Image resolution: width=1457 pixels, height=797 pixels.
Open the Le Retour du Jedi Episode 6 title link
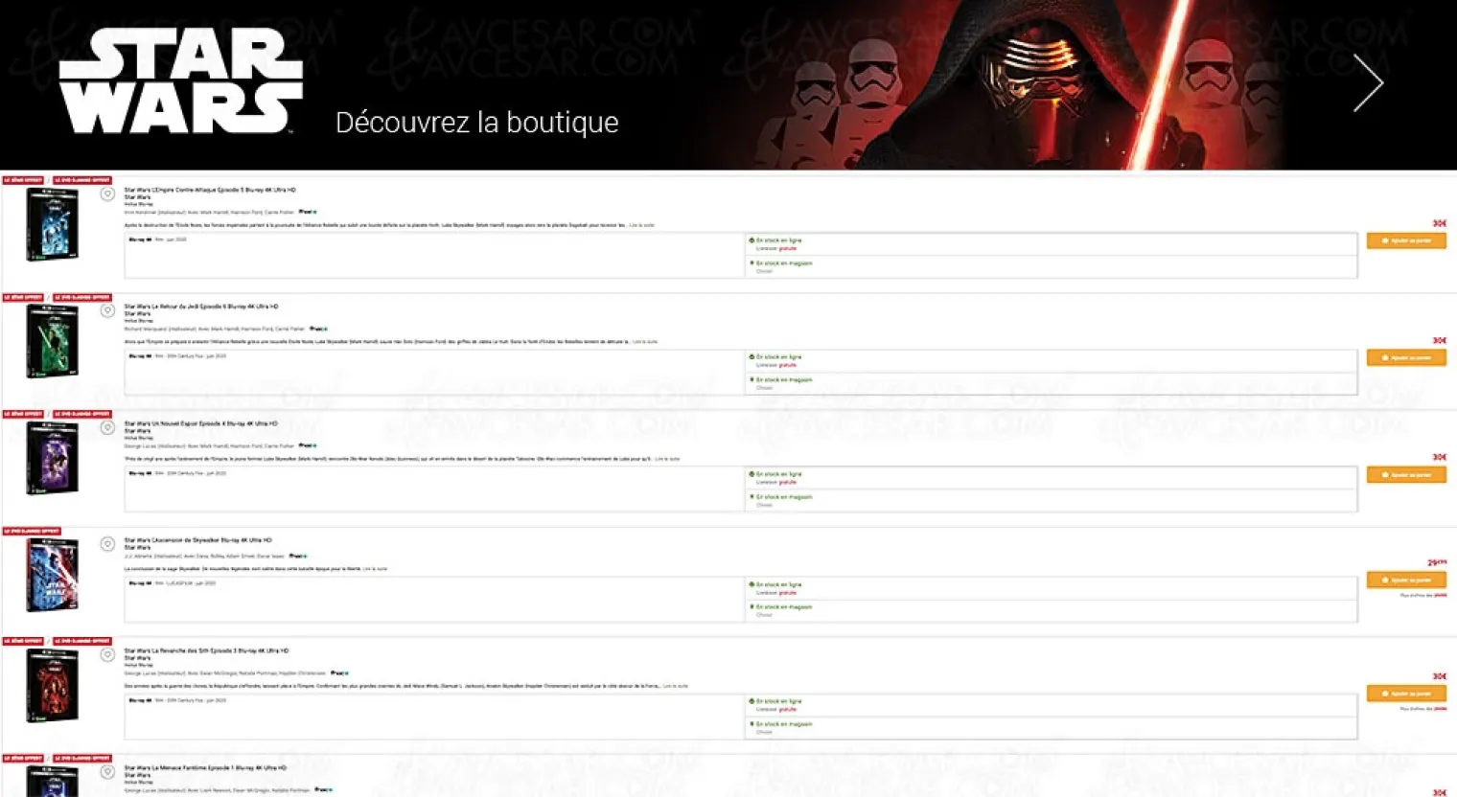coord(201,307)
